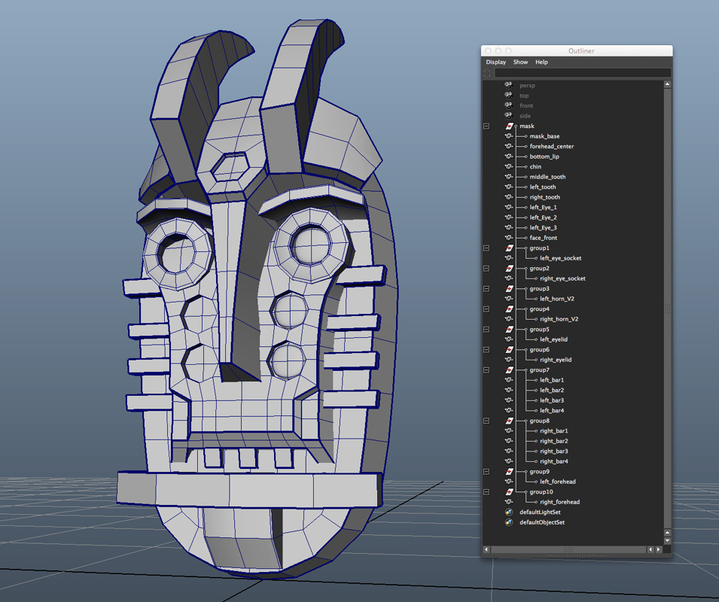
Task: Click the mesh icon beside bottom_lip
Action: (508, 157)
